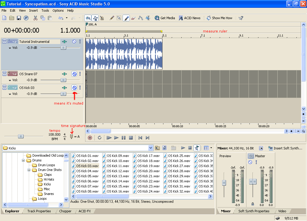Open the Insert menu
Screen dimensions: 307x221
click(x=34, y=10)
